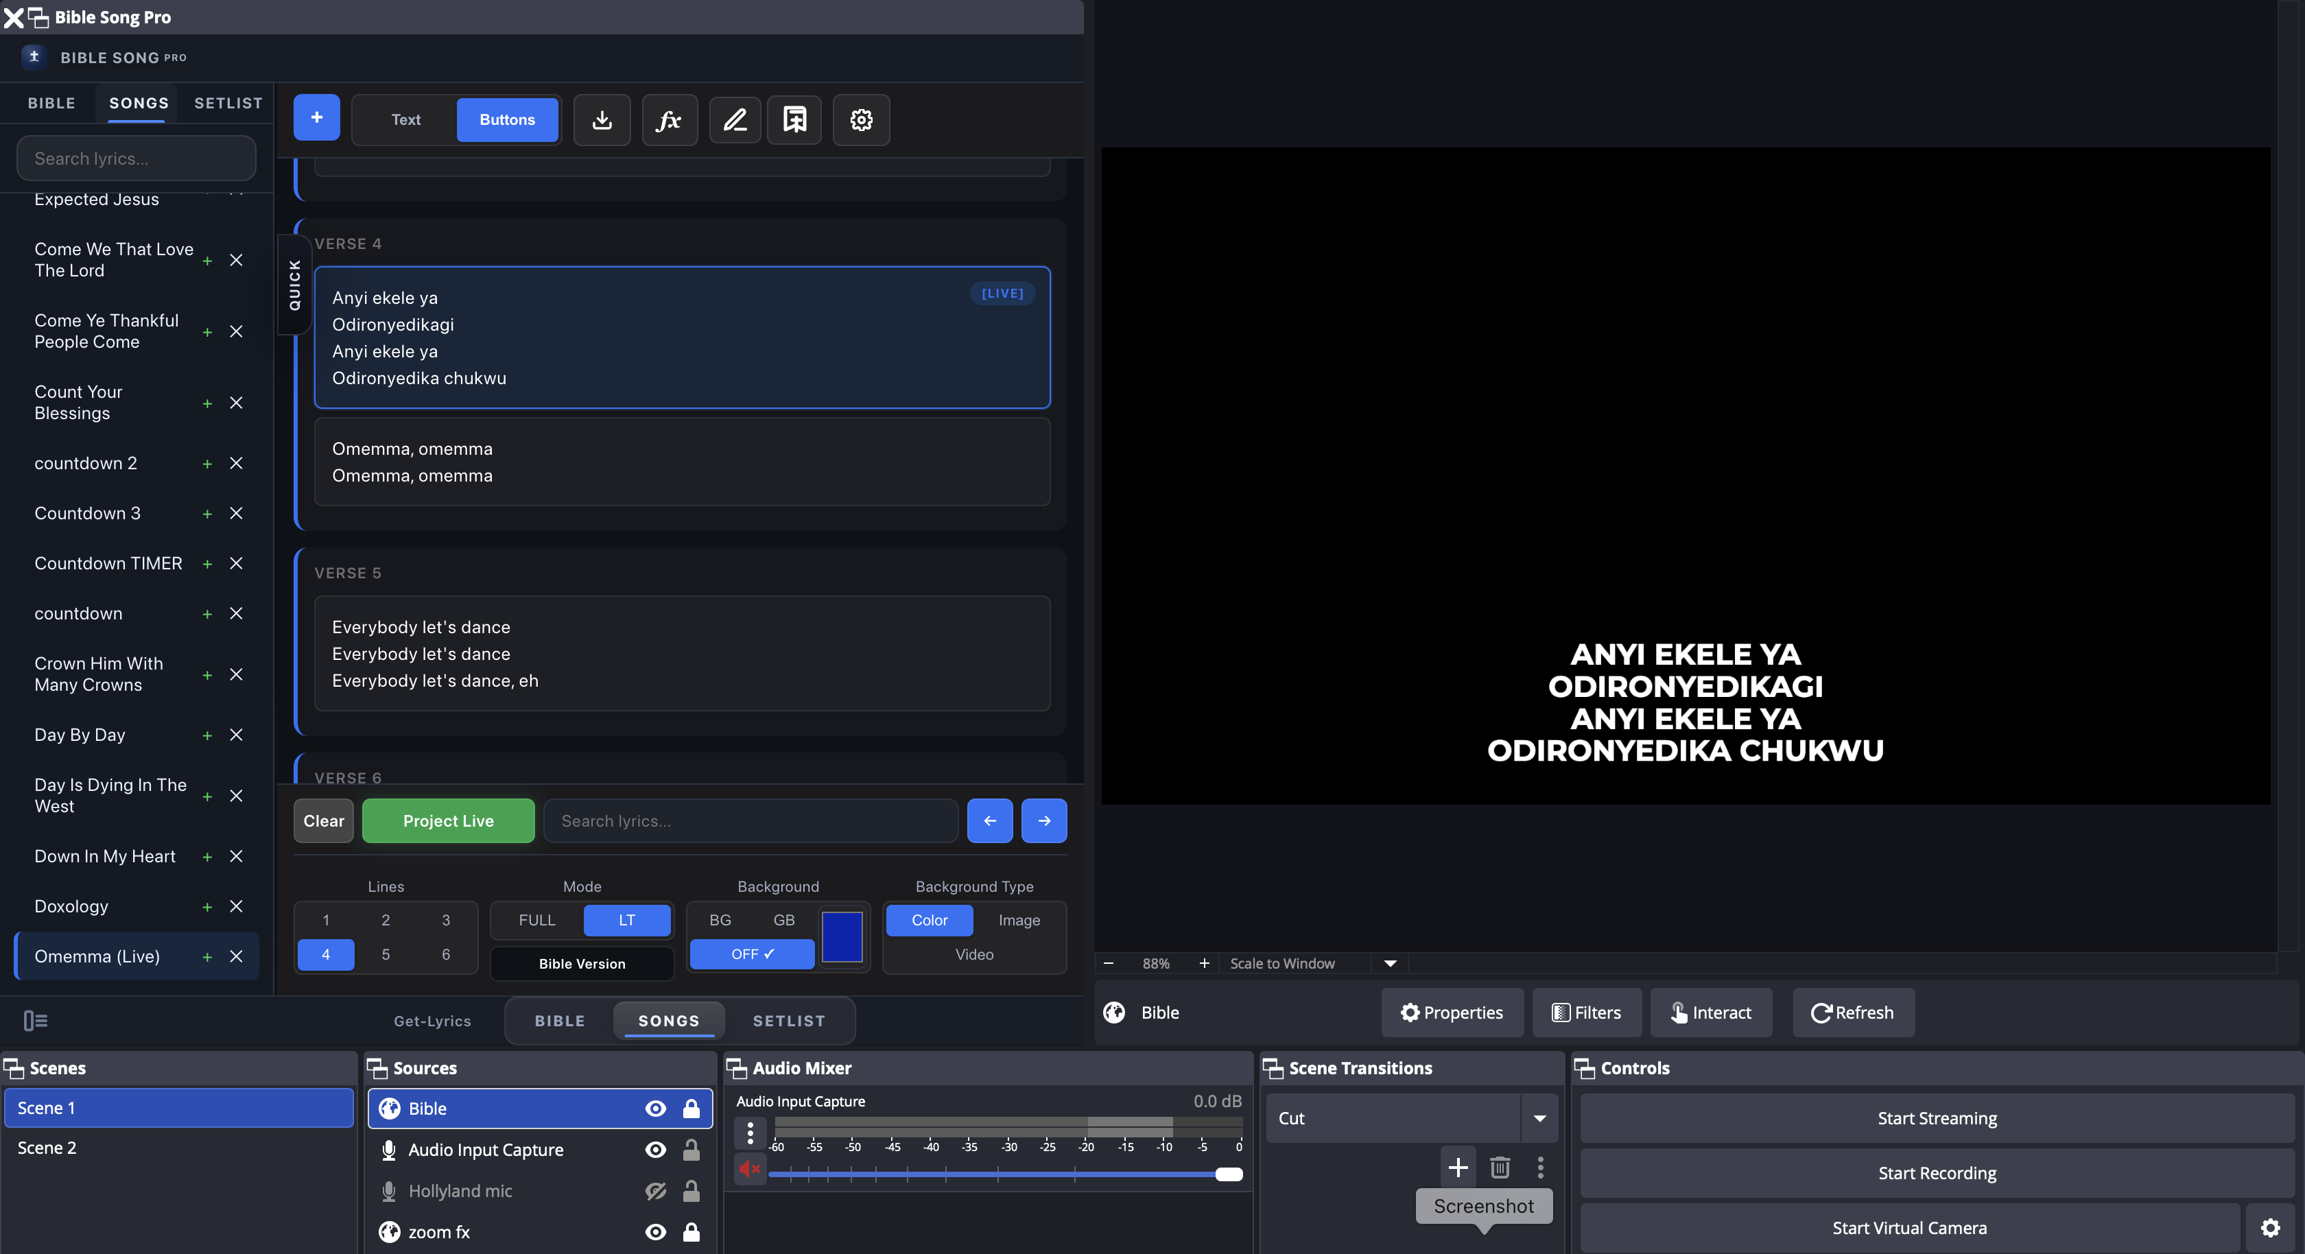Click the bookmark-add icon in toolbar
This screenshot has height=1254, width=2305.
pyautogui.click(x=794, y=120)
